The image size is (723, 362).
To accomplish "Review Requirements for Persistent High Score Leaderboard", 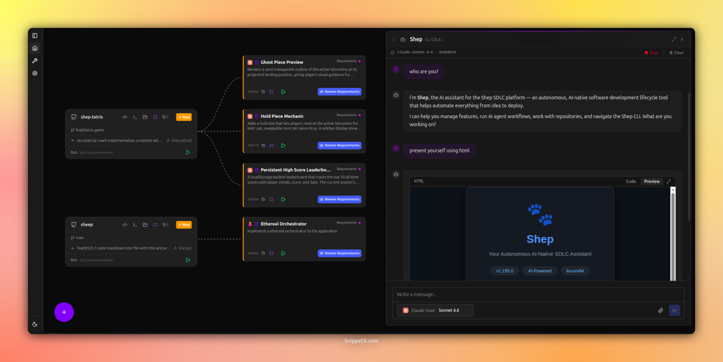I will (x=339, y=199).
